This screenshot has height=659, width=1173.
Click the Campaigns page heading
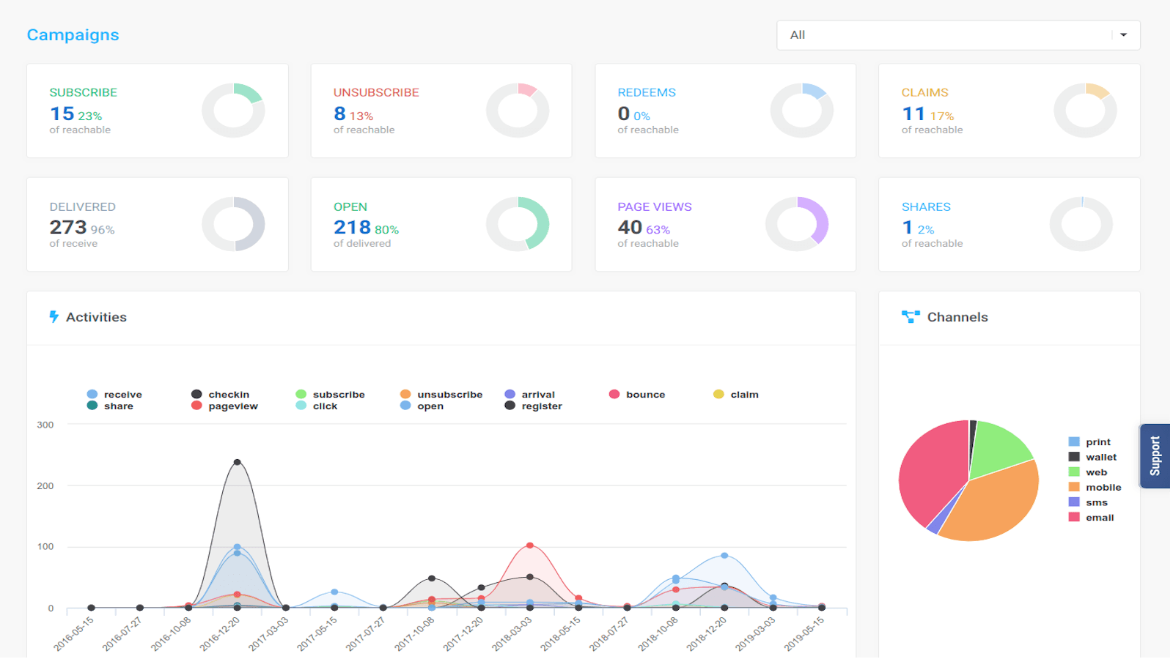click(73, 35)
